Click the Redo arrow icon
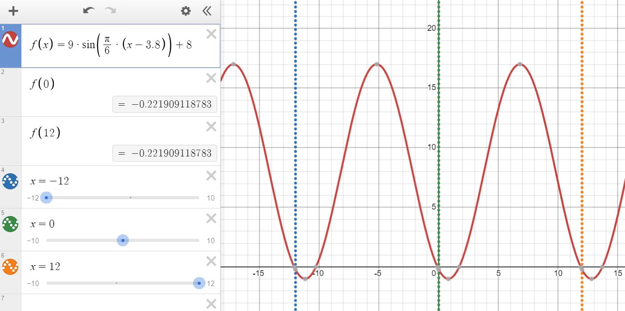 (110, 11)
